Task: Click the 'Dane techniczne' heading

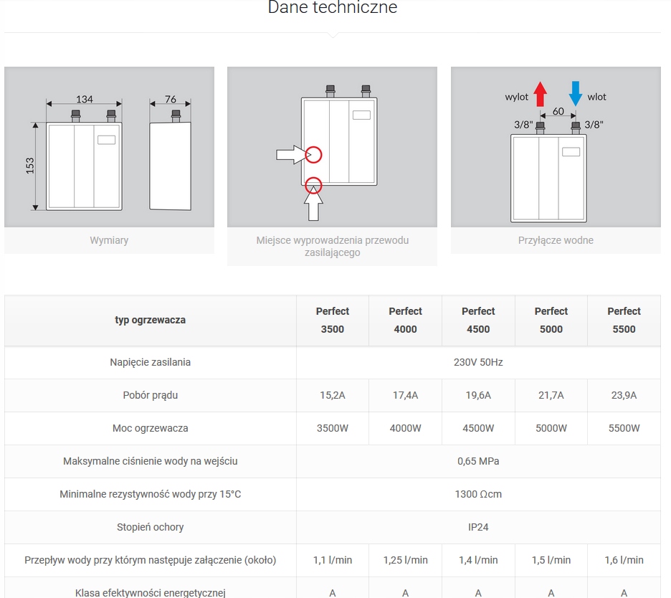Action: (333, 7)
